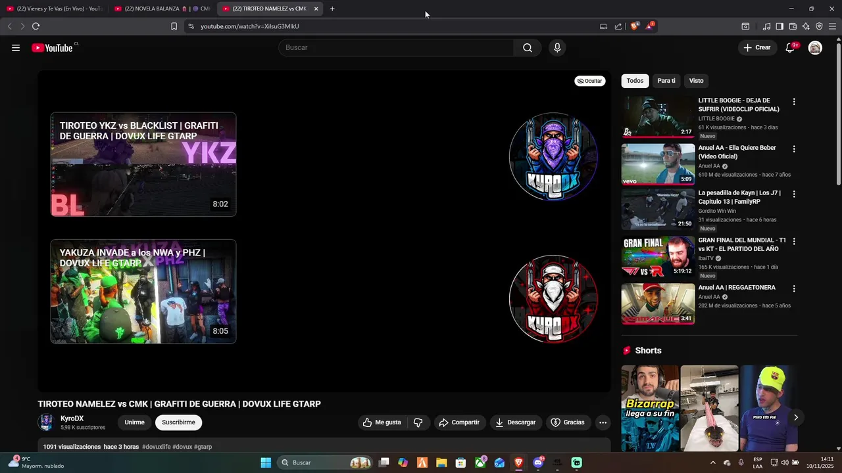Go to the YouTube home logo
This screenshot has width=842, height=473.
point(52,47)
